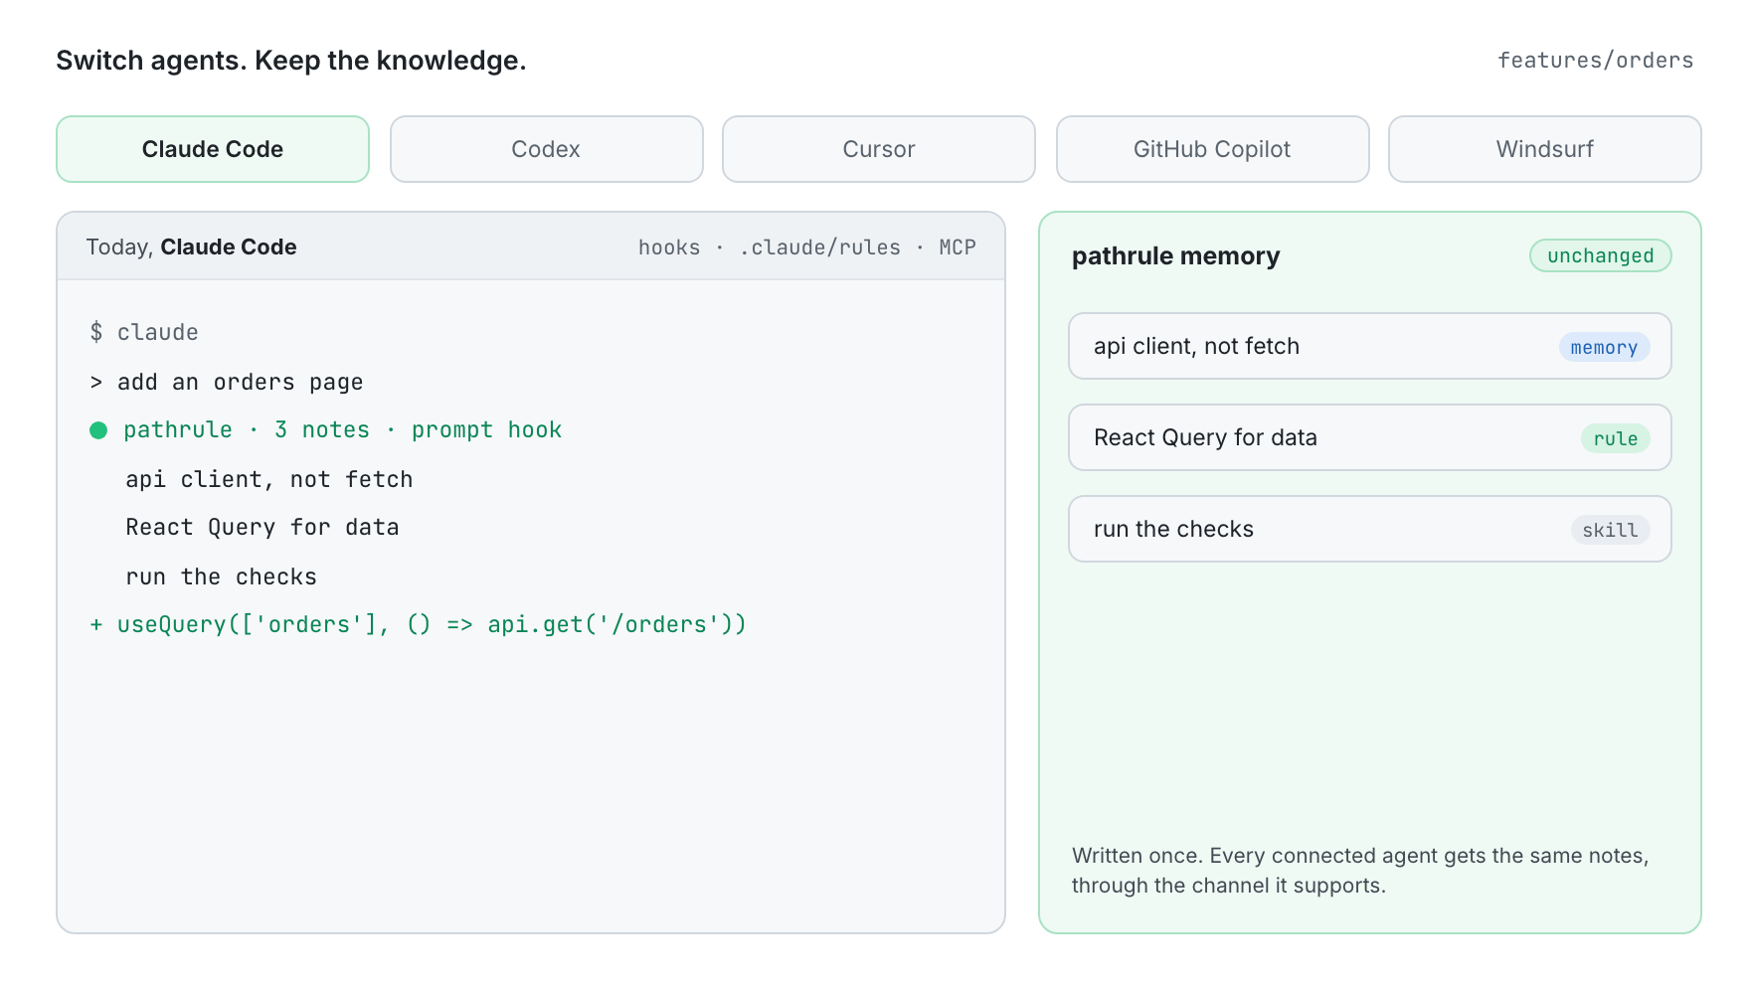Click the 'Switch agents. Keep the knowledge.' heading
This screenshot has height=984, width=1750.
tap(291, 61)
